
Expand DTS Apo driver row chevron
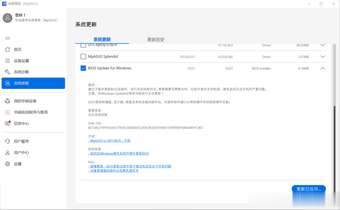(x=322, y=45)
